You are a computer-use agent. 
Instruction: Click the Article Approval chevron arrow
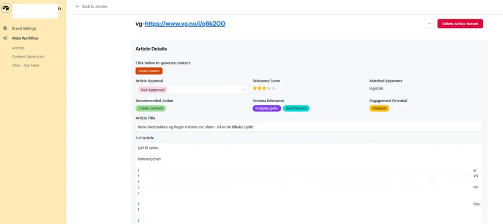tap(245, 90)
